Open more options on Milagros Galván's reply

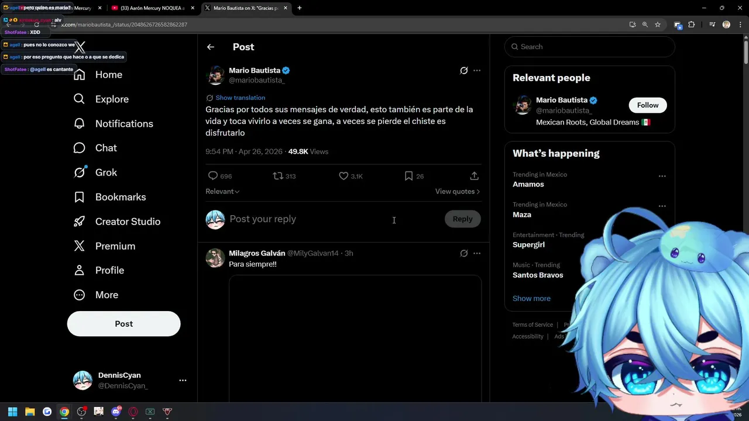click(x=477, y=253)
